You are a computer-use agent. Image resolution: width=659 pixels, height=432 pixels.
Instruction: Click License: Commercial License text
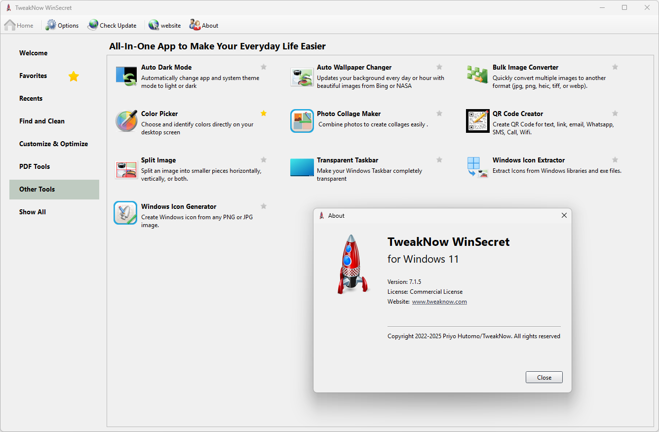(x=425, y=292)
